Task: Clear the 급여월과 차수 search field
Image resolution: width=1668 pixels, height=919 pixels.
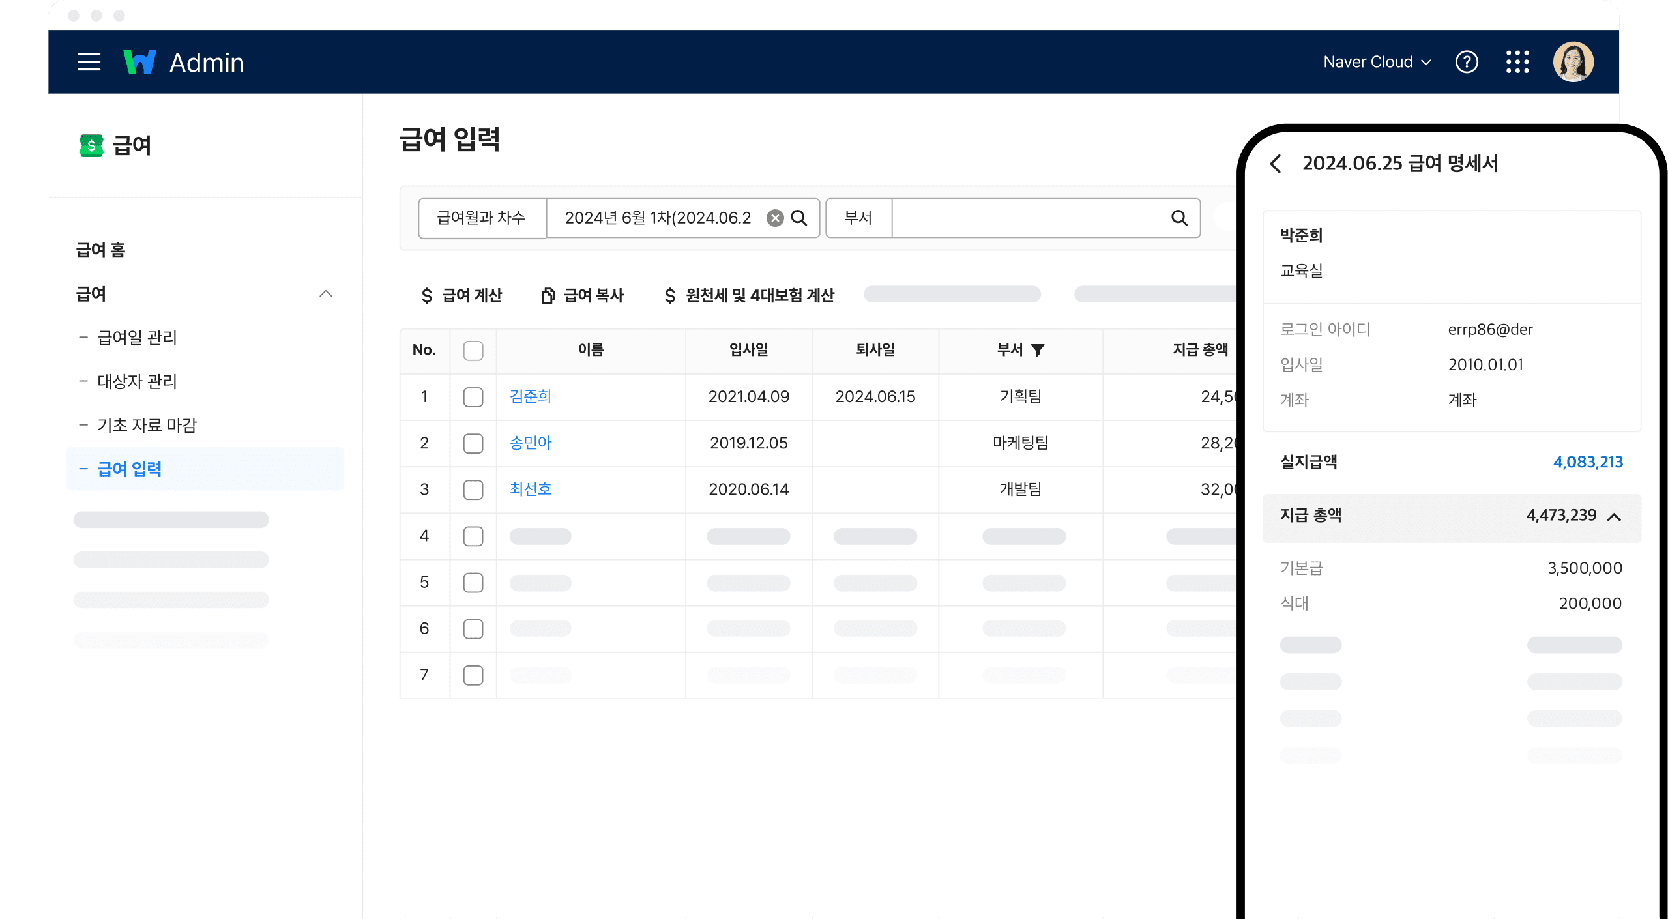Action: coord(775,218)
